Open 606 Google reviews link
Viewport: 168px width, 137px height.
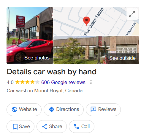pos(63,82)
